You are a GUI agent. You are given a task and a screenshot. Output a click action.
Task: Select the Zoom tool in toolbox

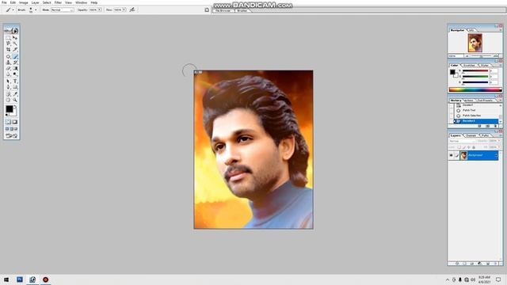point(15,100)
